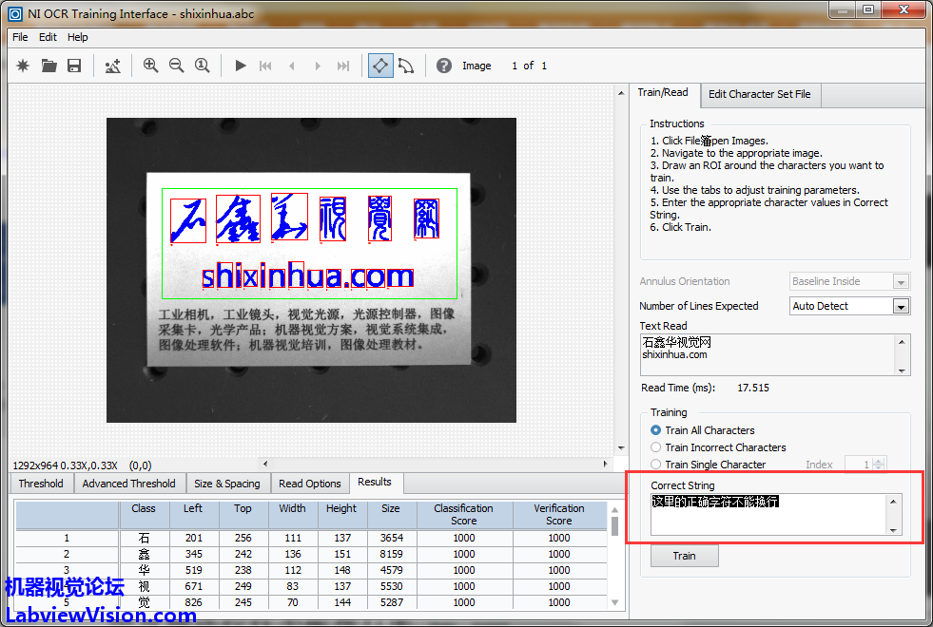
Task: Click results table scroll down arrow
Action: point(615,602)
